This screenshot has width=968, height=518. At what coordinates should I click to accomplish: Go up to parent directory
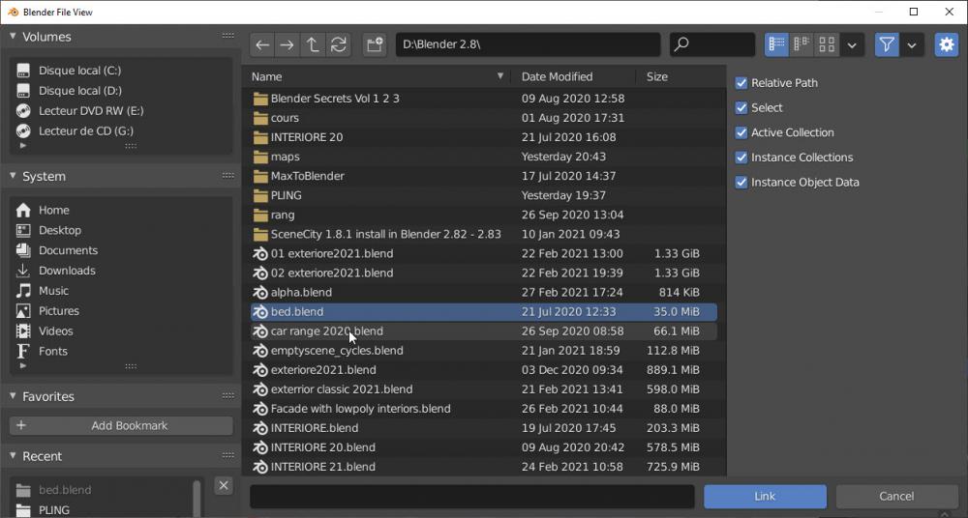pos(313,45)
